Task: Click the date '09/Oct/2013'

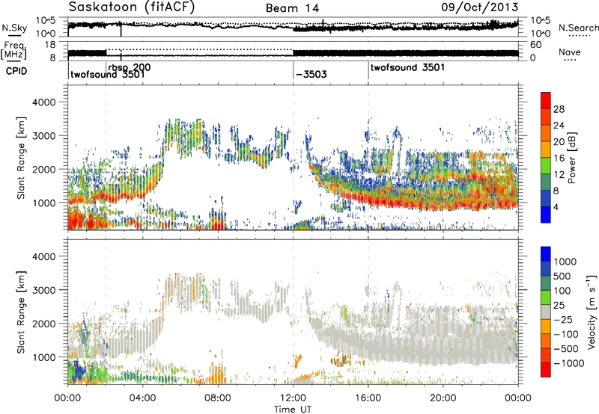Action: 480,7
